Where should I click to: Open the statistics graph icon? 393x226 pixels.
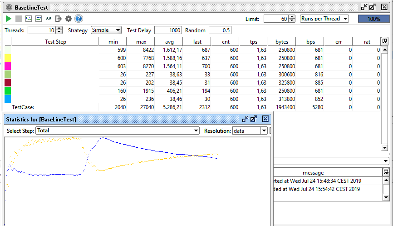29,19
